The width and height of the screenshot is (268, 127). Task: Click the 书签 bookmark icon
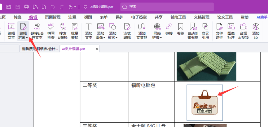[180, 31]
